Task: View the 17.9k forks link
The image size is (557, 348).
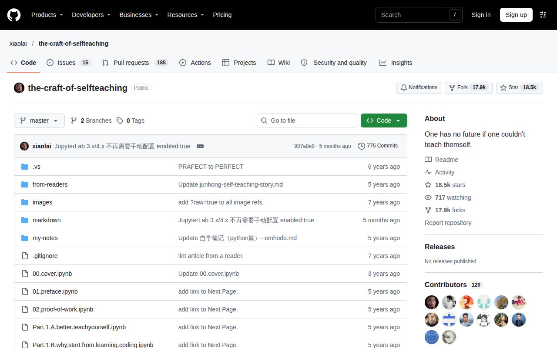Action: click(445, 210)
